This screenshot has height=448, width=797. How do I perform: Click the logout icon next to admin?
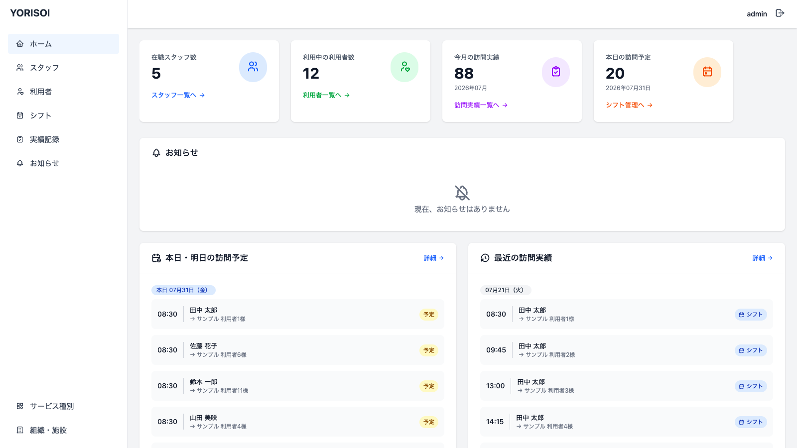(x=780, y=13)
